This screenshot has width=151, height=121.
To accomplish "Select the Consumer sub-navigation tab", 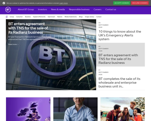I will [x=19, y=17].
